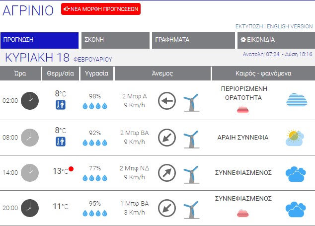Viewport: 315px width, 226px height.
Task: Open the ΠΡΟΓΝΩΣΗ tab
Action: pyautogui.click(x=40, y=40)
